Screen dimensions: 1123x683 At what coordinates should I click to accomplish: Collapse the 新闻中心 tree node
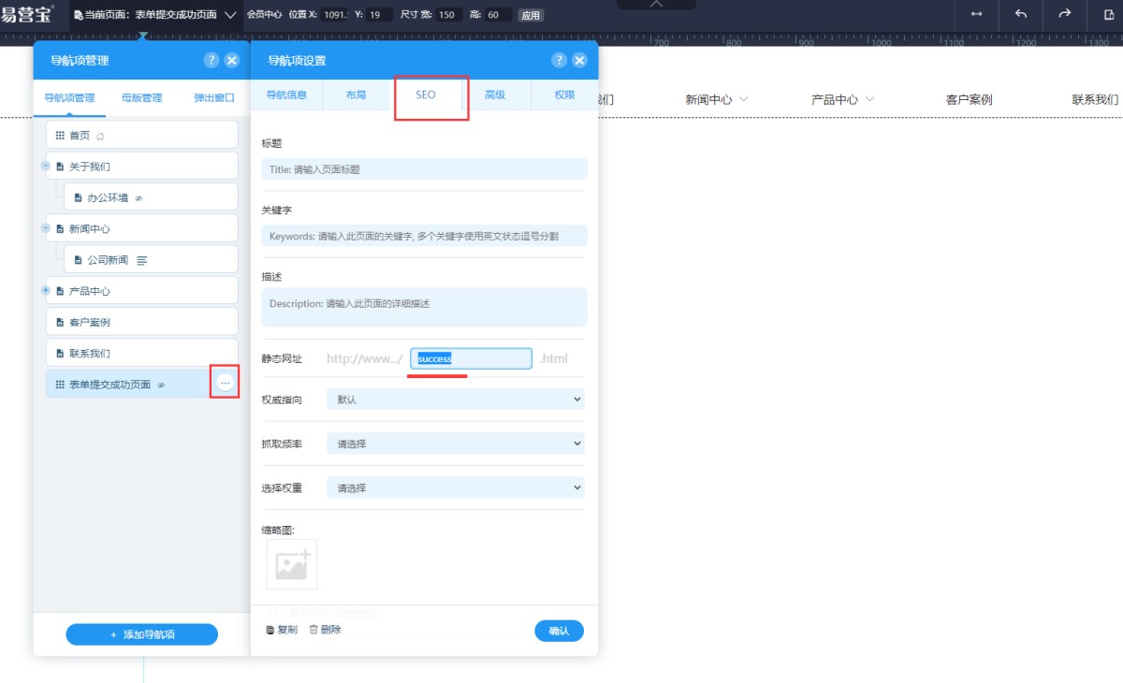pyautogui.click(x=46, y=228)
